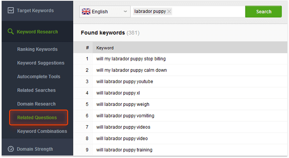
Task: Click the green Search button
Action: [263, 12]
